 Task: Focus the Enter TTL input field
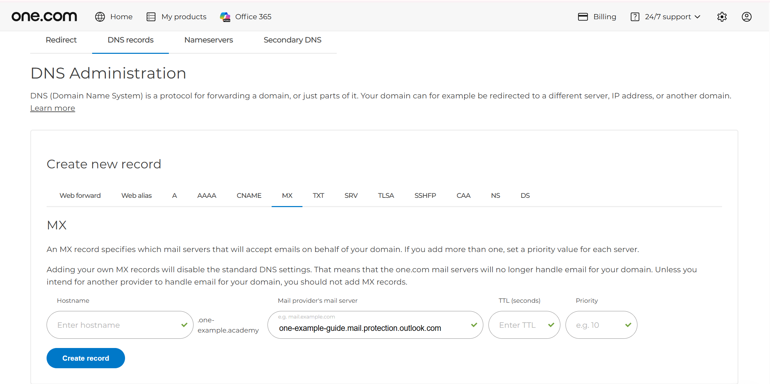point(524,325)
